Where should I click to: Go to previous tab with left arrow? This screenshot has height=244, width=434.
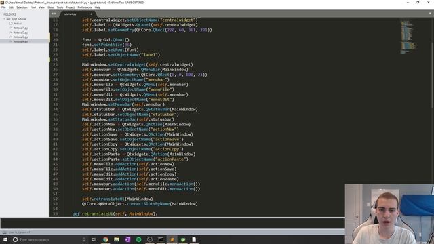coord(52,14)
